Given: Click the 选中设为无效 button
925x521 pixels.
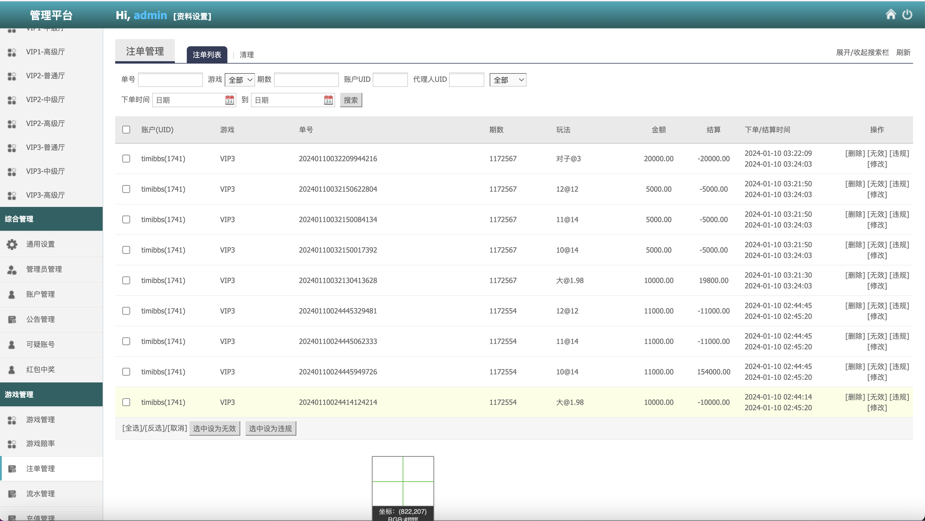Looking at the screenshot, I should 214,428.
